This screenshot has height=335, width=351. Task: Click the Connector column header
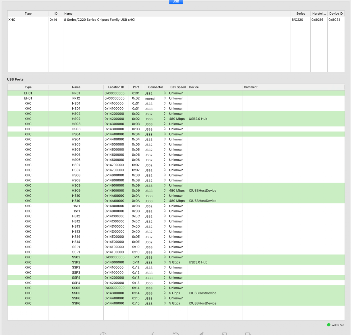click(x=155, y=87)
